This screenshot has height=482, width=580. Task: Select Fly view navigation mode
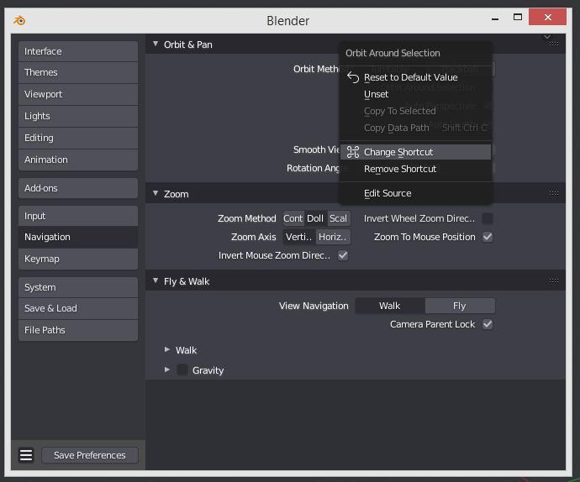[460, 306]
